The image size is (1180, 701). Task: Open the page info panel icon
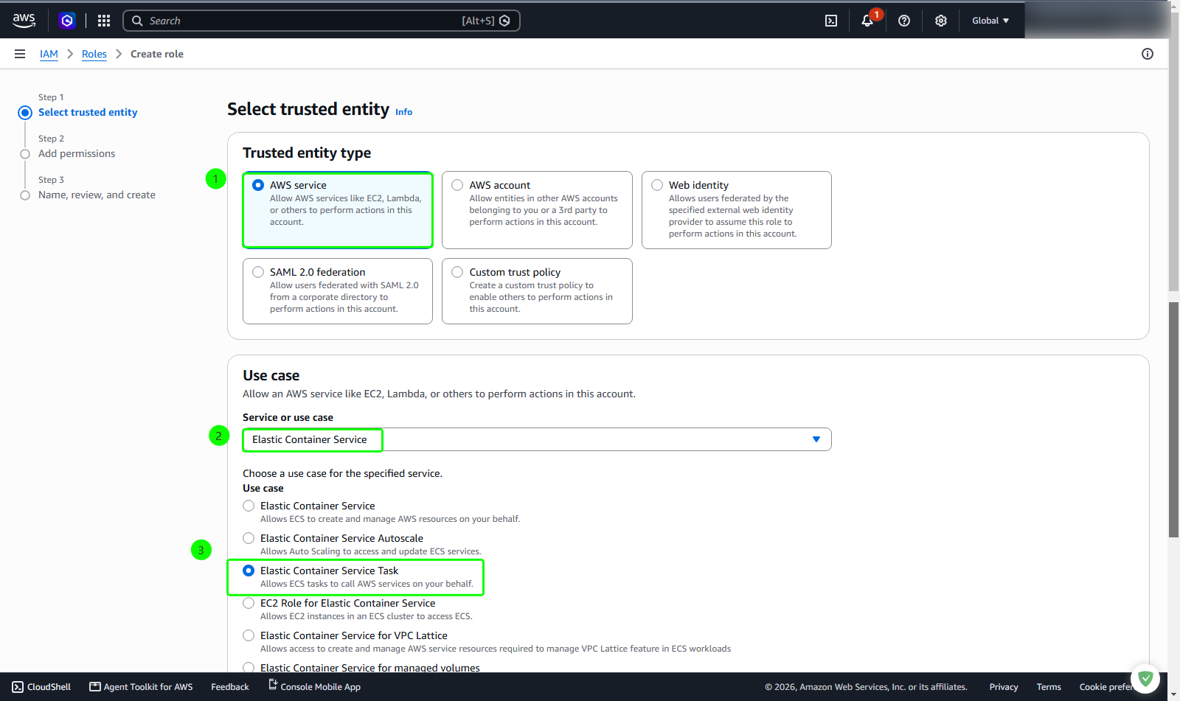[1148, 54]
